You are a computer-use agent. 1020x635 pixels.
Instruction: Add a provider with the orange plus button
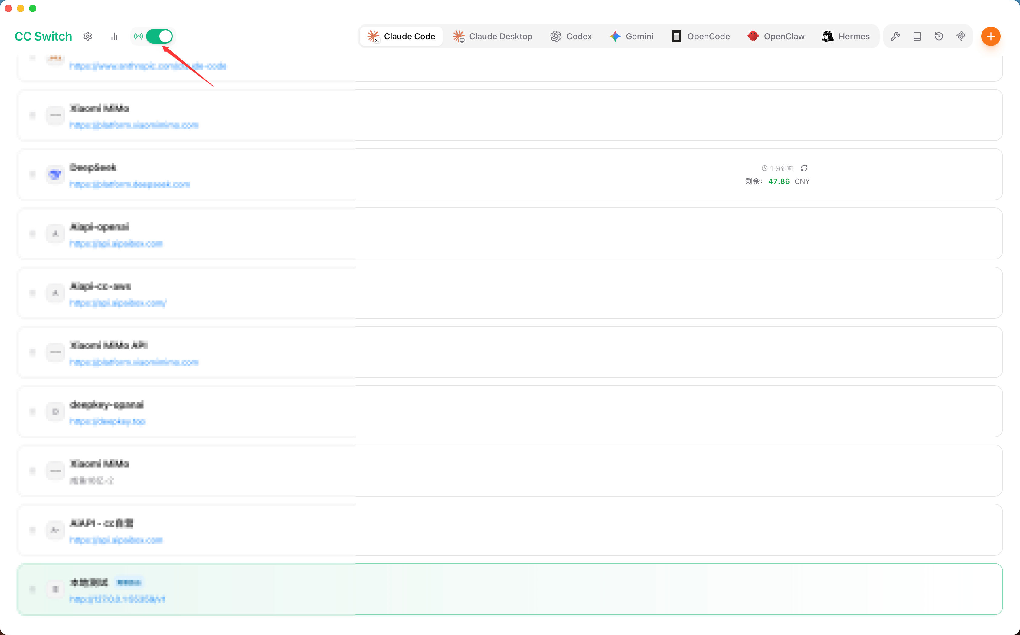pos(991,37)
